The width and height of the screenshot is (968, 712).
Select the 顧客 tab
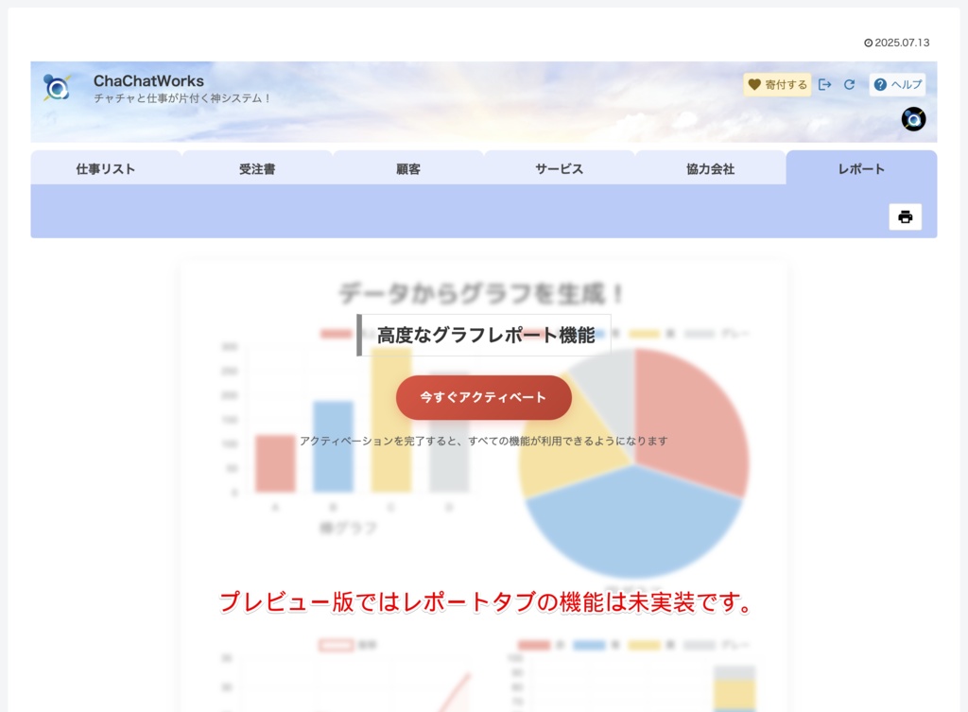[408, 168]
